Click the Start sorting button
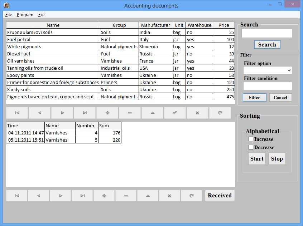303x226 pixels. [257, 159]
